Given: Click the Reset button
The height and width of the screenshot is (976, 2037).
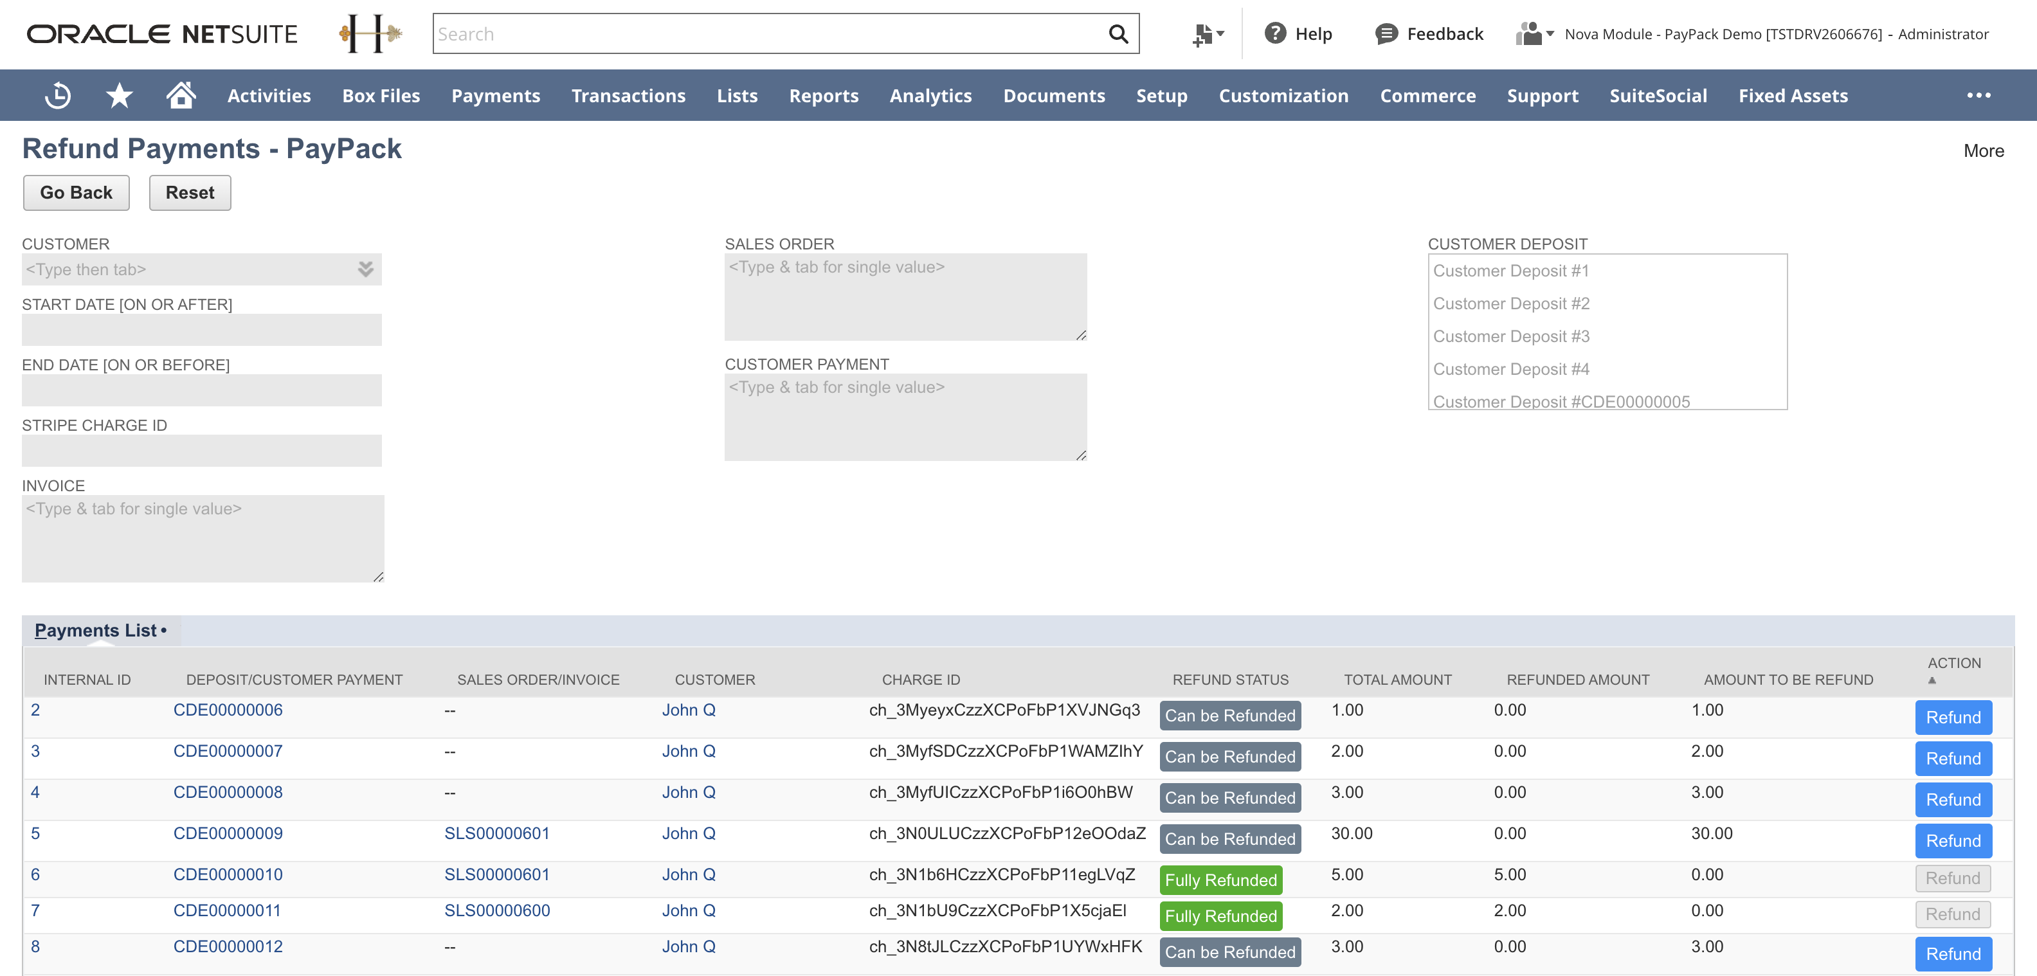Looking at the screenshot, I should (190, 193).
